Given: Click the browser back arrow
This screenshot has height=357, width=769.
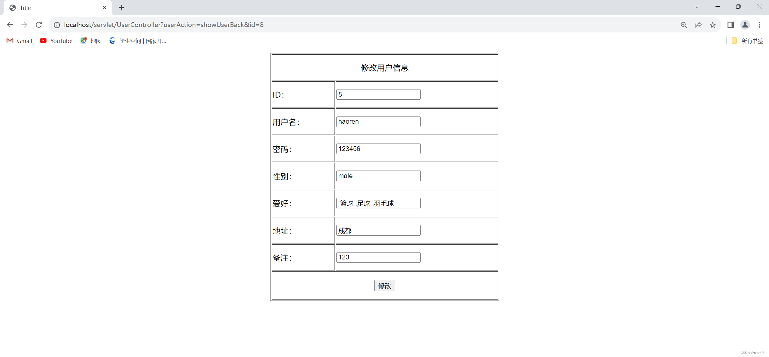Looking at the screenshot, I should [10, 25].
